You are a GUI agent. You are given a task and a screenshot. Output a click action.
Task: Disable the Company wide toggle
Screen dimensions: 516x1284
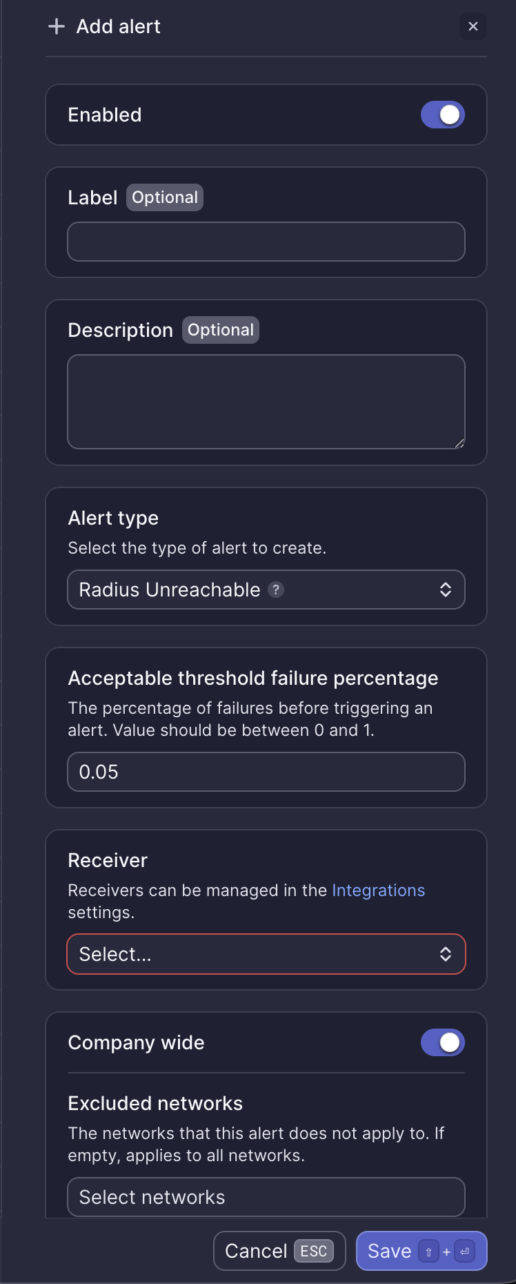pyautogui.click(x=443, y=1042)
